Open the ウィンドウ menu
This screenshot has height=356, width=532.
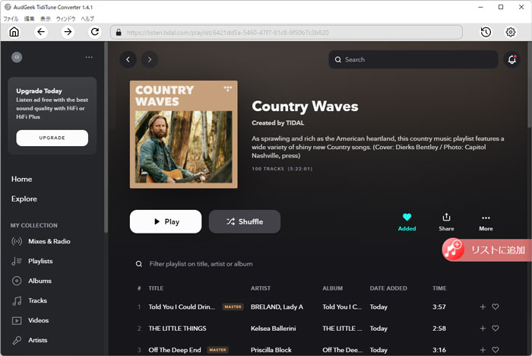point(65,19)
